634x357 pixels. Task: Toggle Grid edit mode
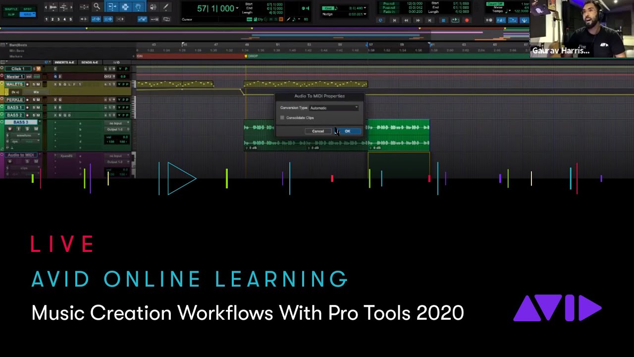(x=28, y=14)
